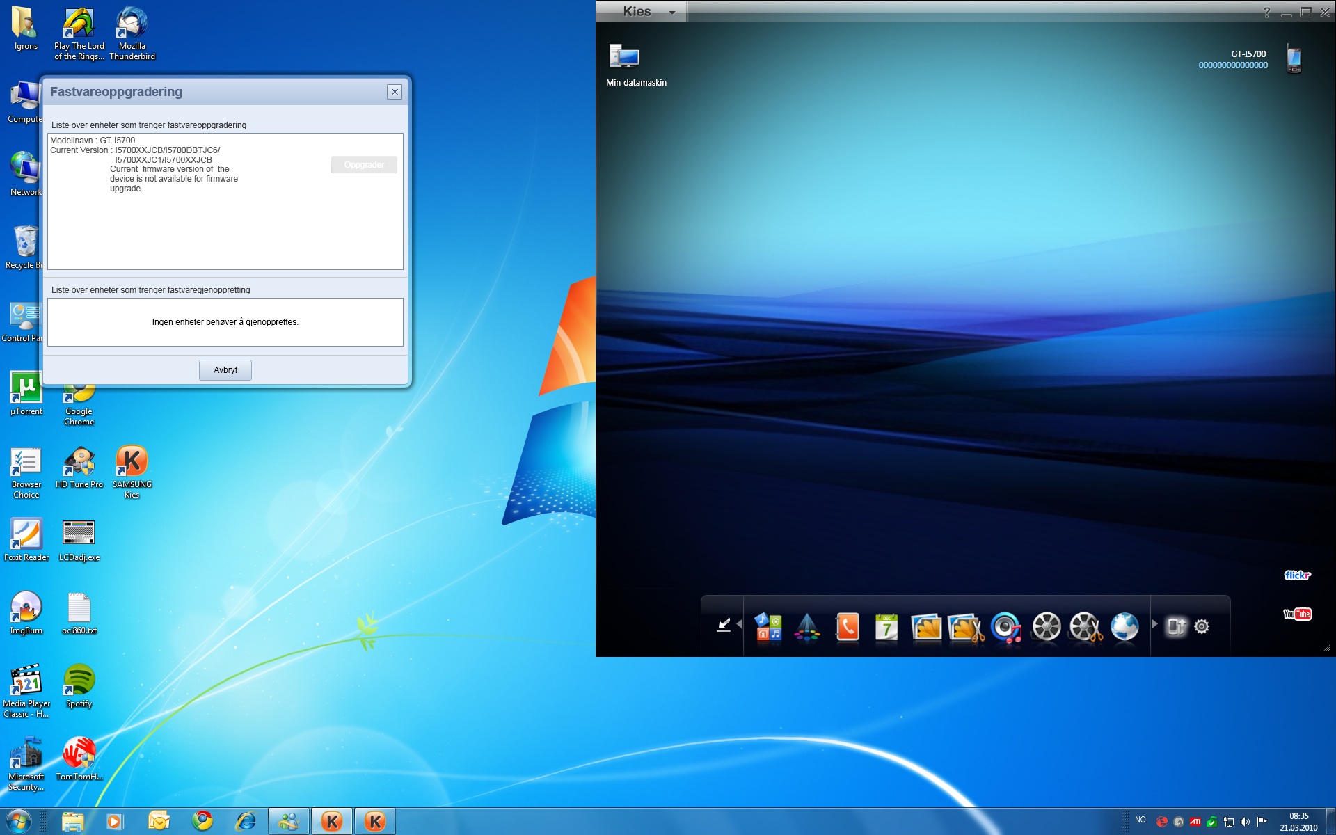The height and width of the screenshot is (835, 1336).
Task: Open the video film reel icon
Action: 1046,626
